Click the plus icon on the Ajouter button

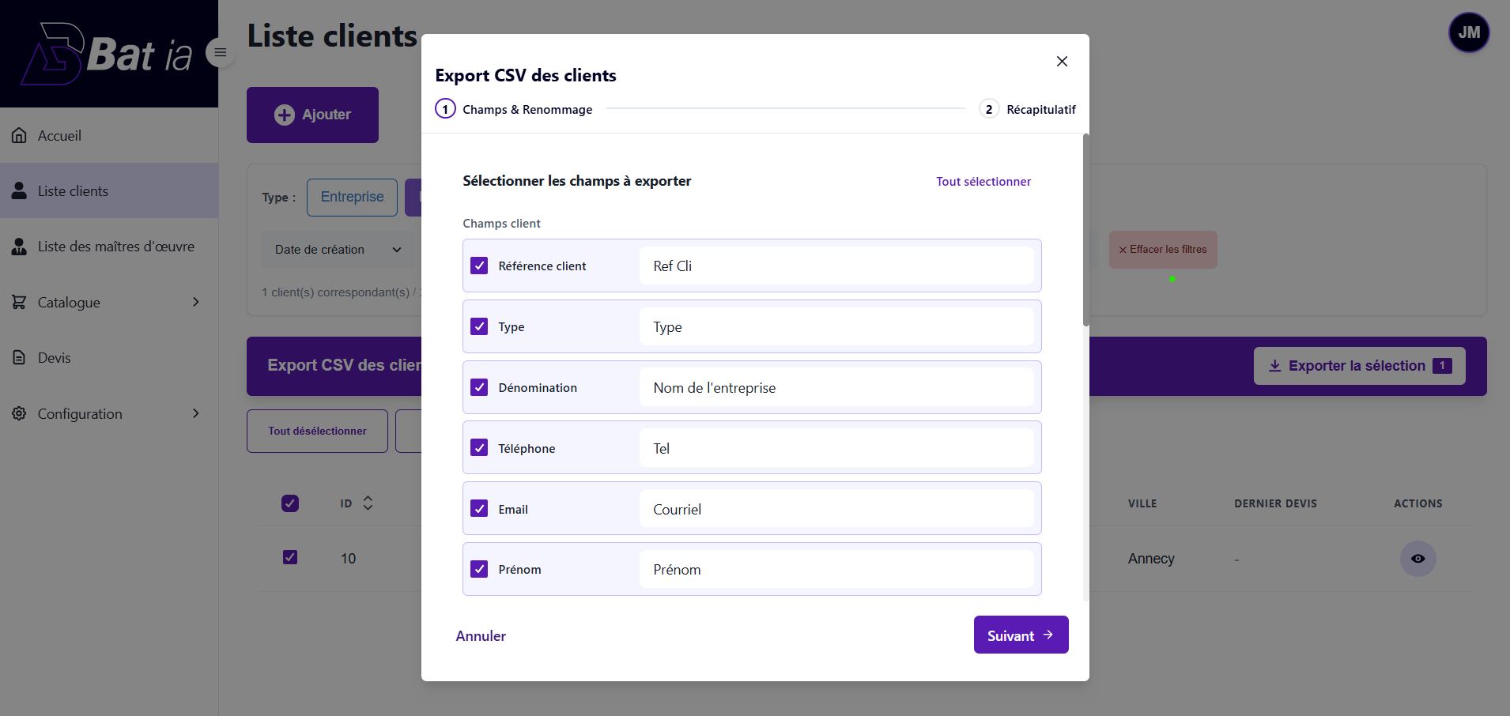tap(284, 115)
